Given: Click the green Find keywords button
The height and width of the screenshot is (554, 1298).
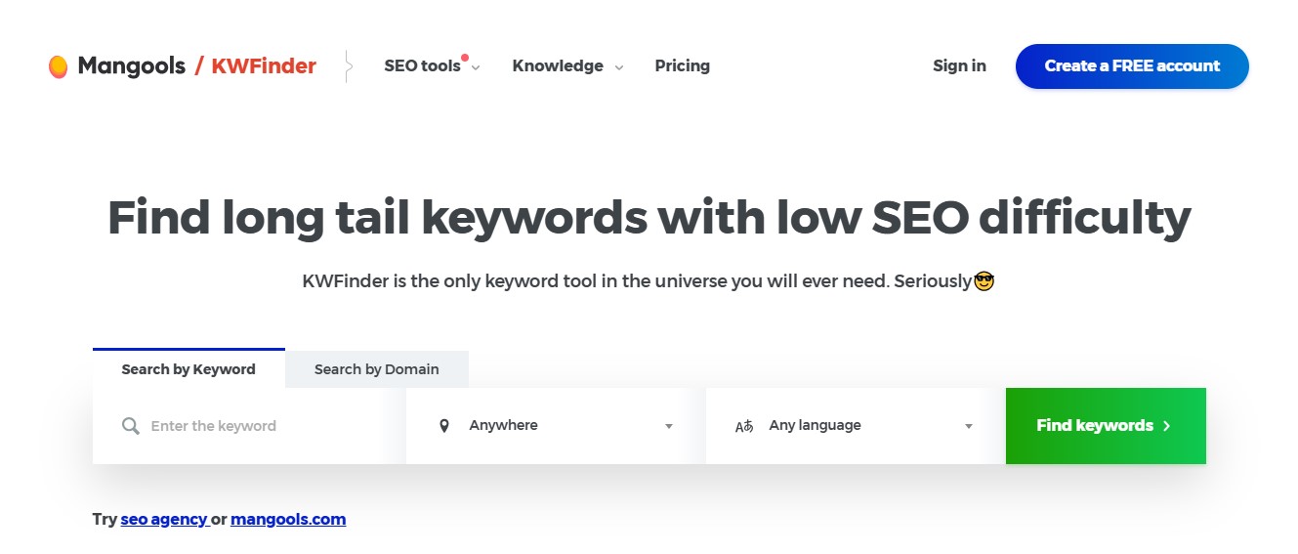Looking at the screenshot, I should pyautogui.click(x=1106, y=426).
